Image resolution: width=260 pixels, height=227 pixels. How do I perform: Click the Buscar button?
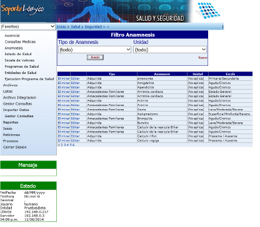[x=95, y=57]
